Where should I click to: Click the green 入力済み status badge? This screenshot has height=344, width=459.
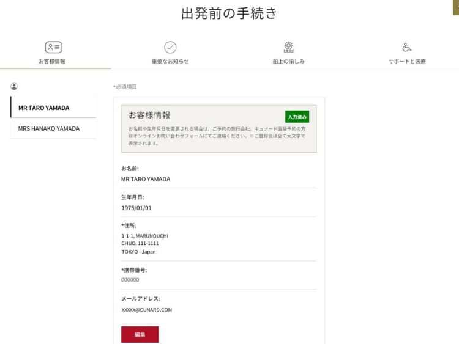click(x=297, y=117)
